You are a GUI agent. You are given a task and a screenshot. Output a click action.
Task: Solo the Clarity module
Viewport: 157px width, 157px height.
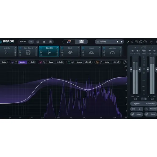[62, 52]
